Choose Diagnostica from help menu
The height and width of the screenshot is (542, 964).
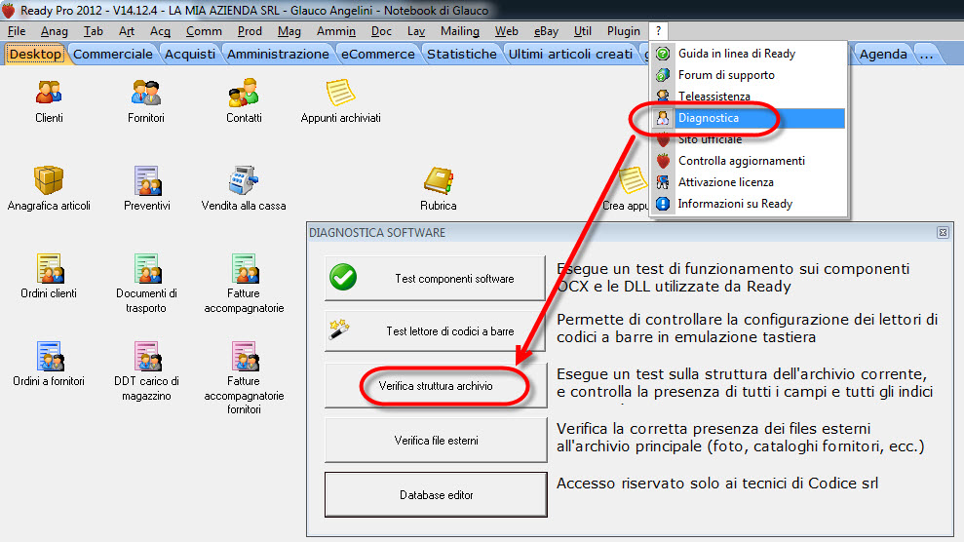[749, 118]
